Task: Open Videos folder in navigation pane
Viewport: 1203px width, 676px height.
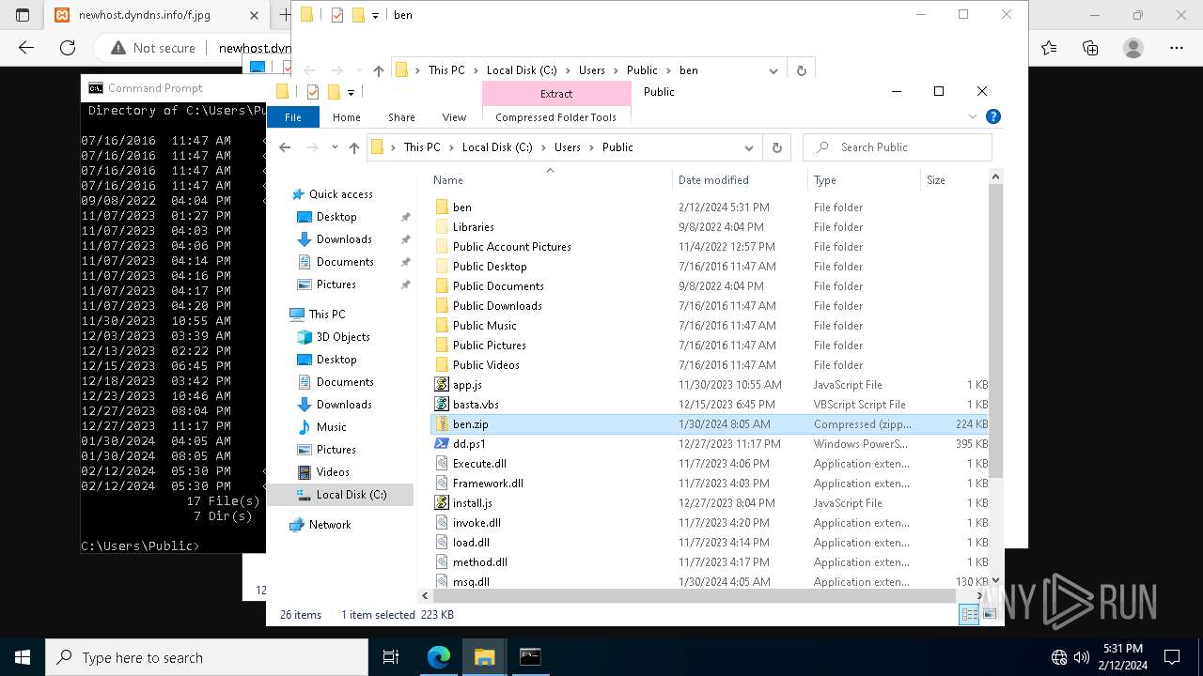Action: [333, 472]
